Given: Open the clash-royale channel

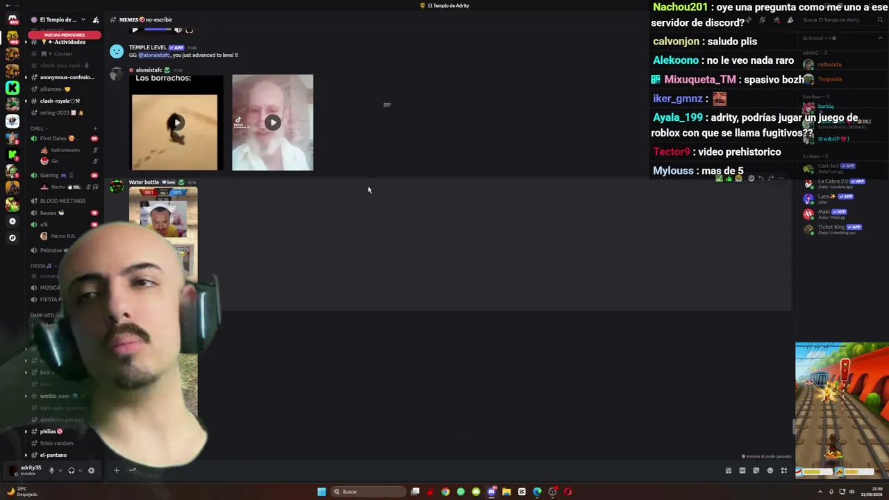Looking at the screenshot, I should pos(63,101).
